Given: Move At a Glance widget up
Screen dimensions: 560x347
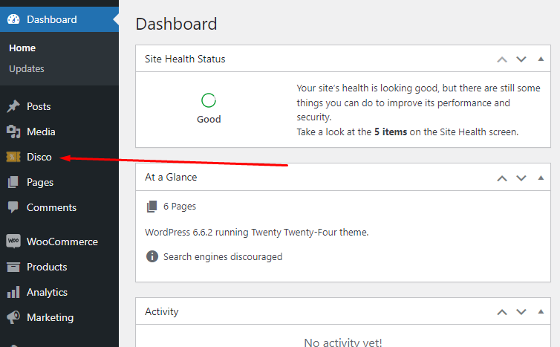Looking at the screenshot, I should click(x=502, y=178).
